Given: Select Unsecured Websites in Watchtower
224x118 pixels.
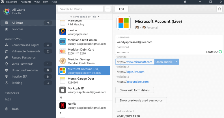Looking at the screenshot, I should pyautogui.click(x=28, y=70).
